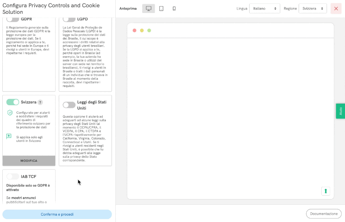The image size is (345, 222).
Task: Turn on the LGPD switch
Action: (x=69, y=19)
